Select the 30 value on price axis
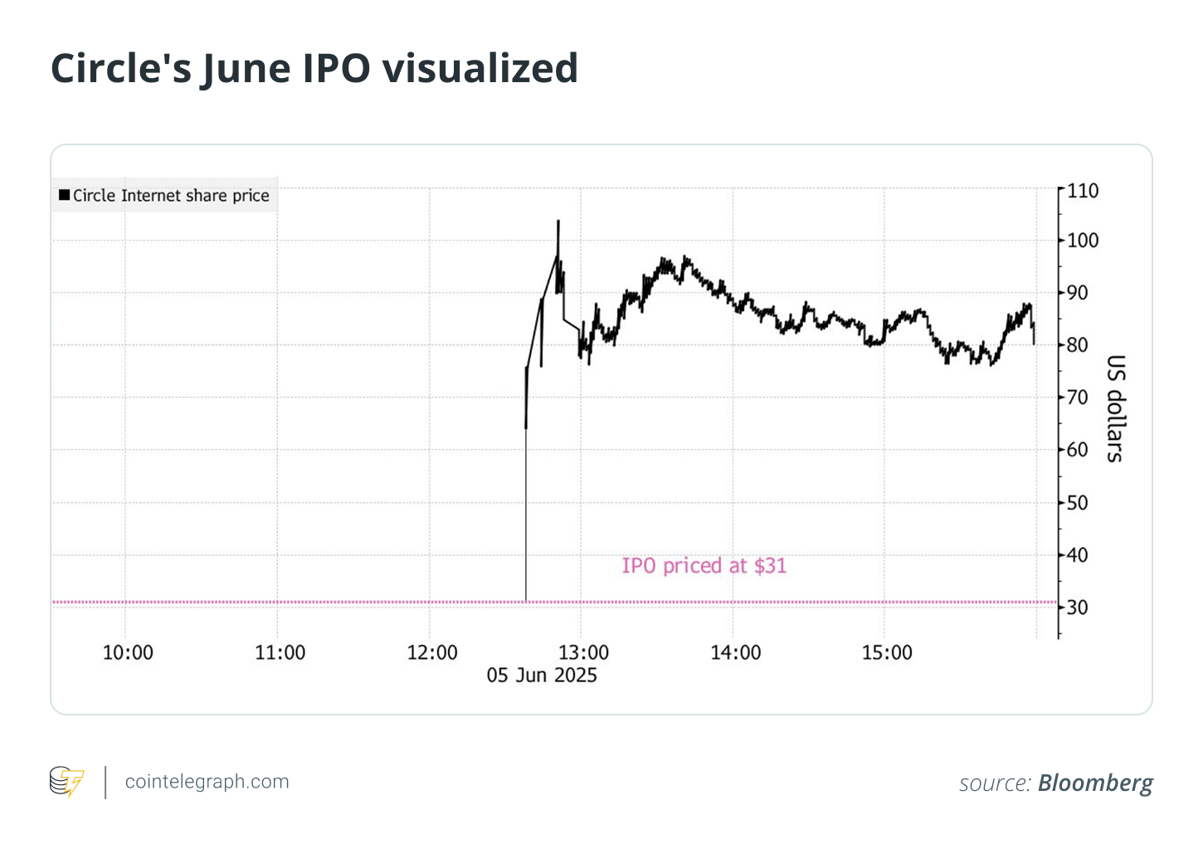 (x=1077, y=607)
